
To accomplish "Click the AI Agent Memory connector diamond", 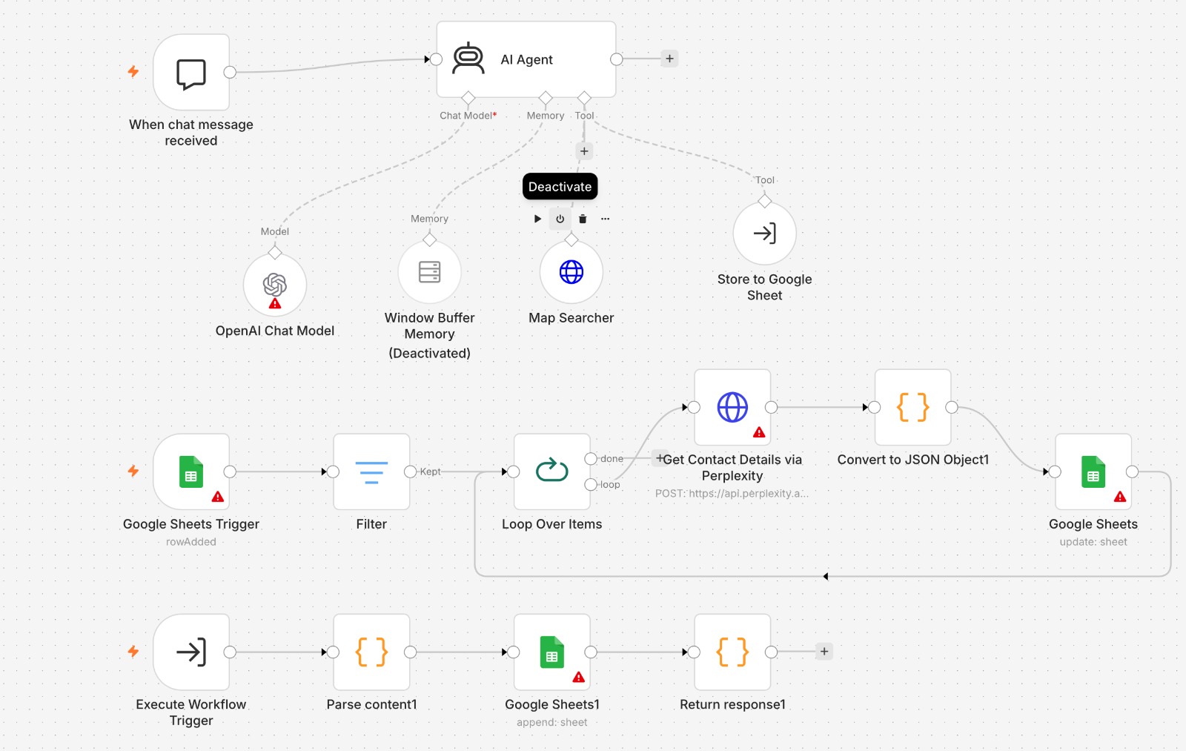I will (546, 98).
